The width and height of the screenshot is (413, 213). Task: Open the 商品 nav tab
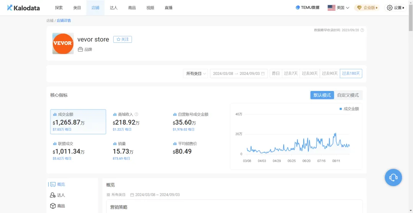[132, 8]
